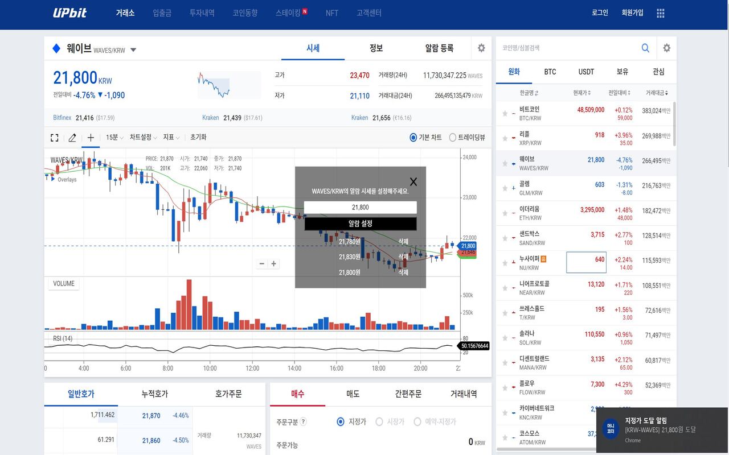Select 지정가 order type radio
Viewport: 729px width, 455px height.
[x=341, y=421]
